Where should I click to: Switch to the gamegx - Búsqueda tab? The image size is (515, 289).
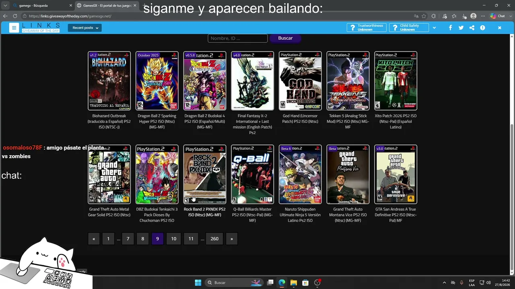click(39, 6)
